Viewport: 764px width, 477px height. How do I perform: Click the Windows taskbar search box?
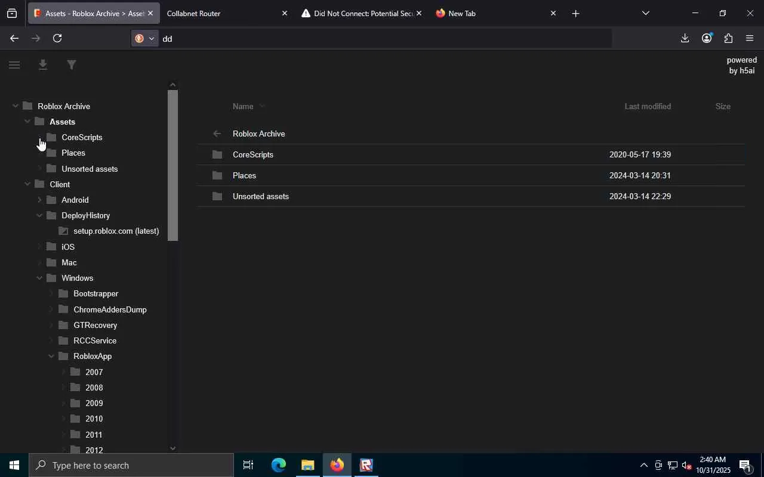pyautogui.click(x=131, y=465)
